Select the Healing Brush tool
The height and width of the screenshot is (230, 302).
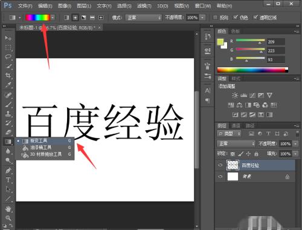[8, 95]
